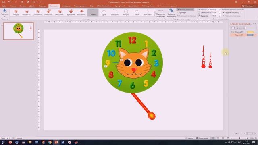
Task: Open the Слайд-шоу tab
Action: coord(66,6)
